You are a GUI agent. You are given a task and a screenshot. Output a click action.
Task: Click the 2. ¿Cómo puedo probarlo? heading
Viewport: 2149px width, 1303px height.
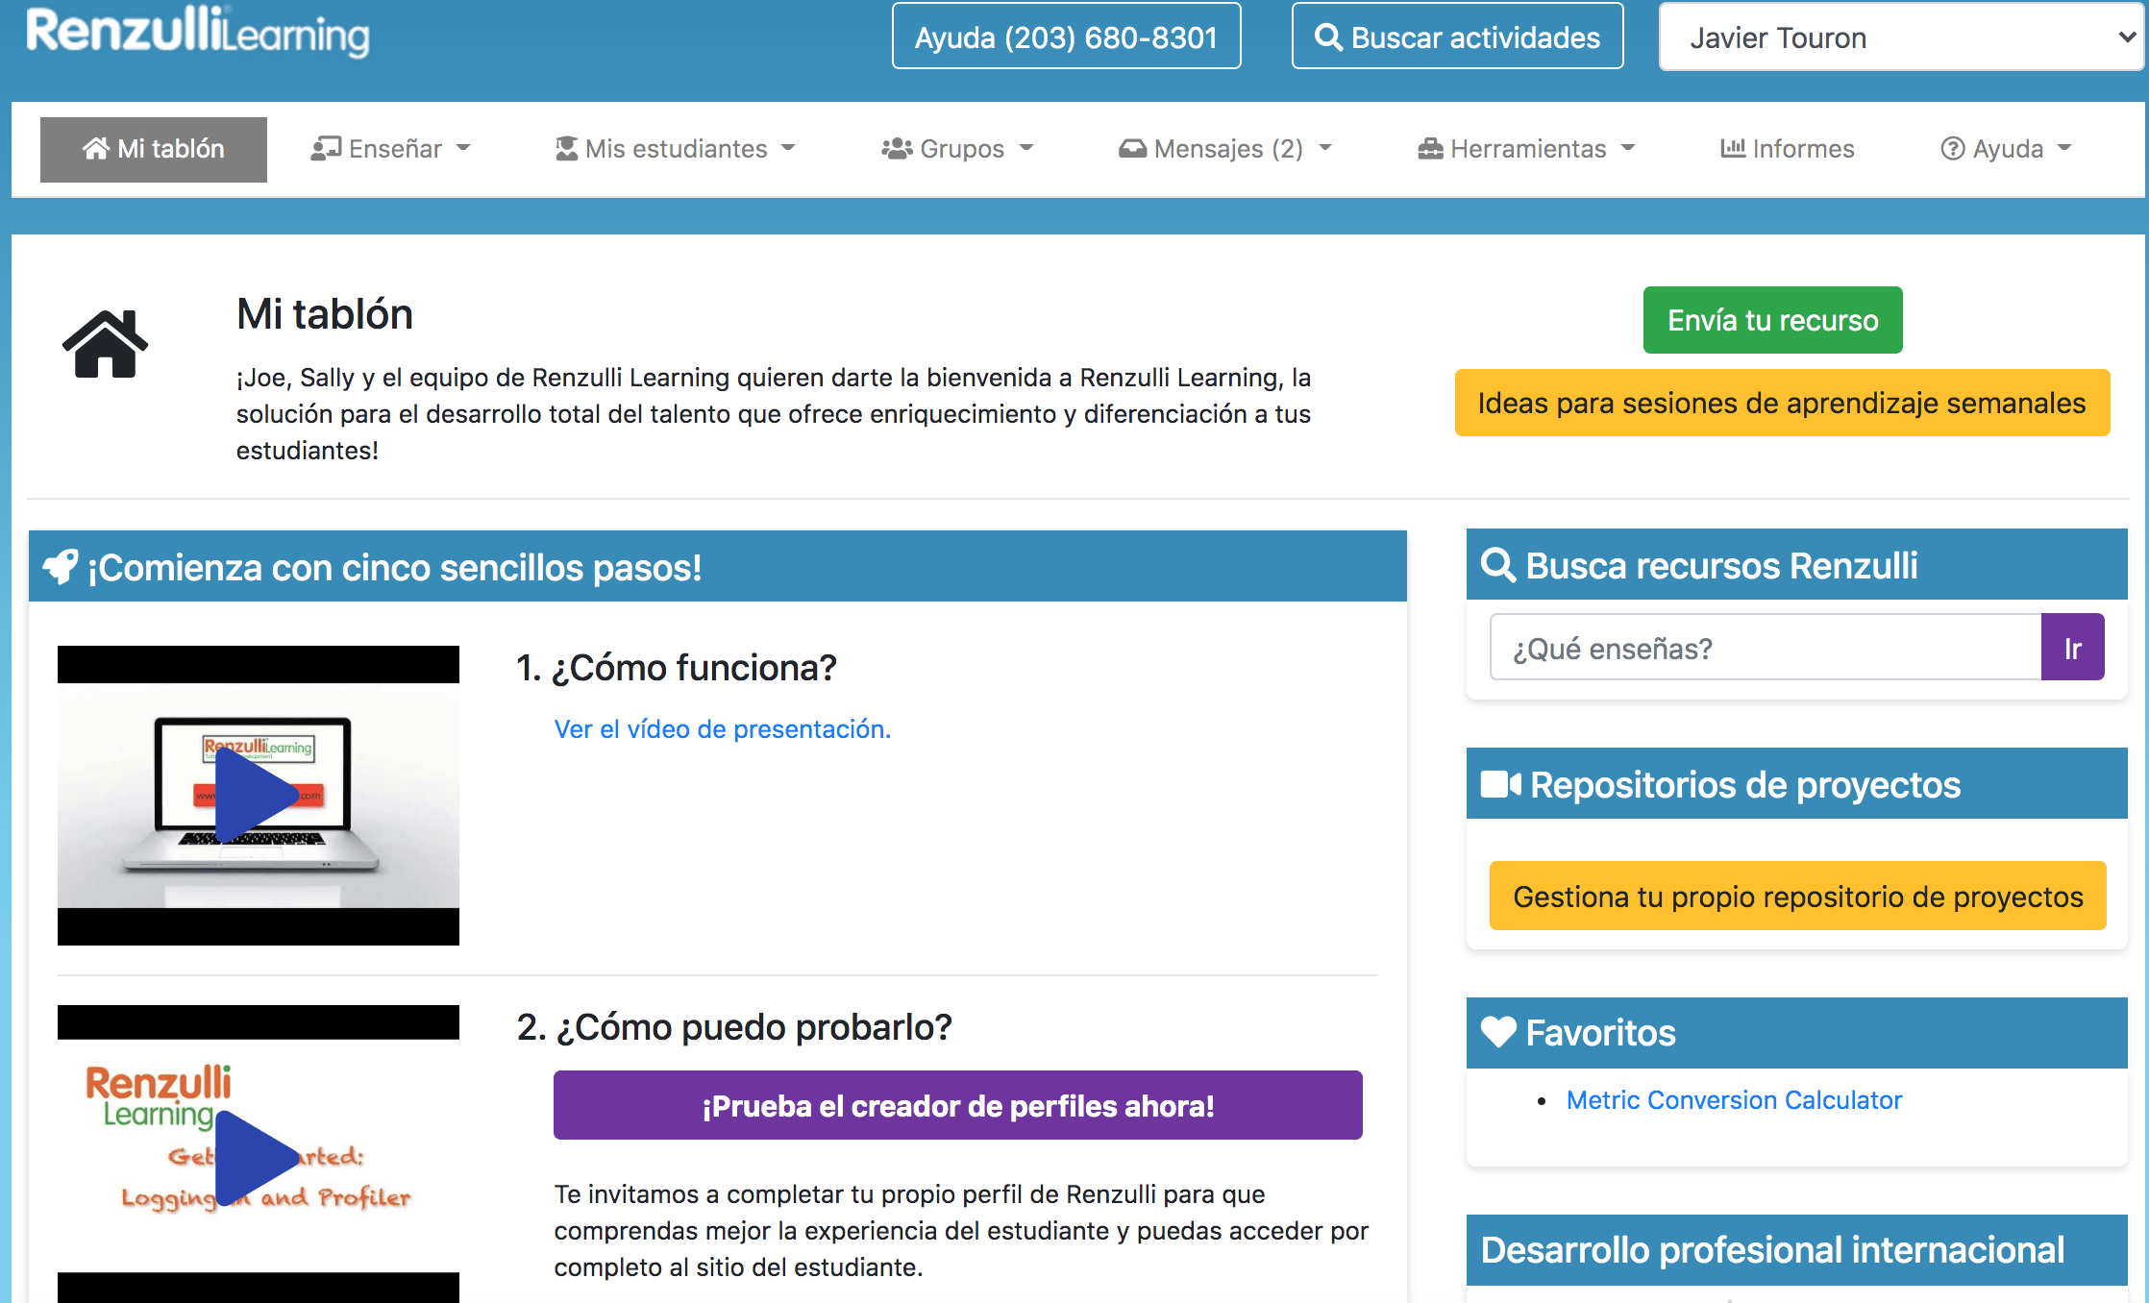coord(734,1027)
